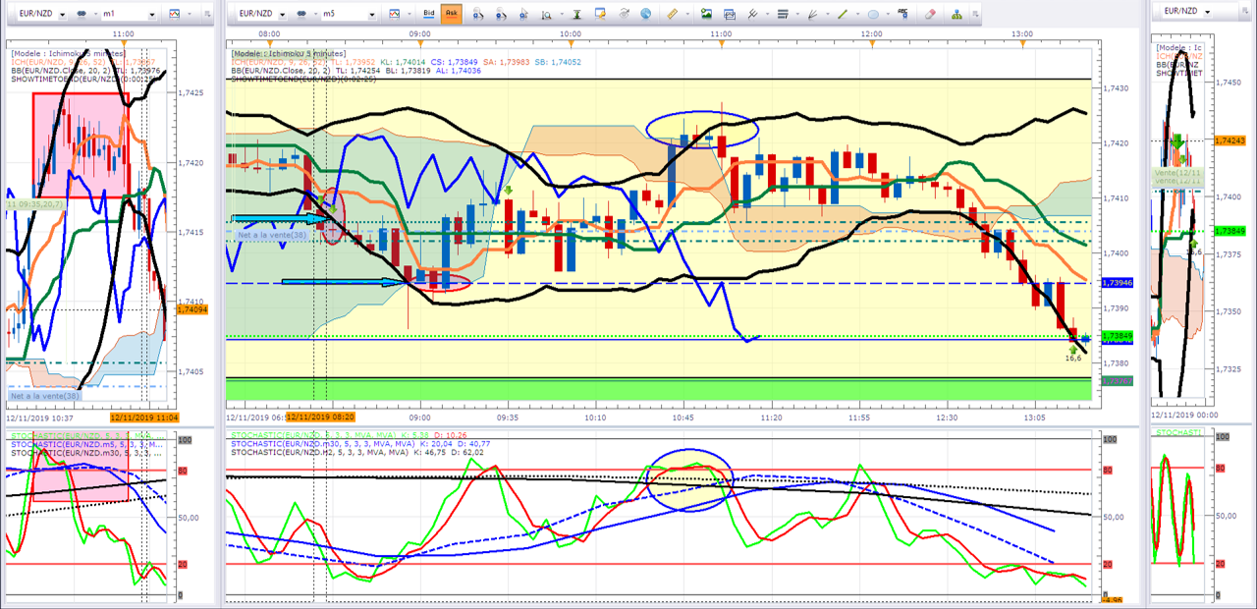Expand the horizontal levels tool dropdown arrow
Image resolution: width=1257 pixels, height=609 pixels.
(797, 14)
